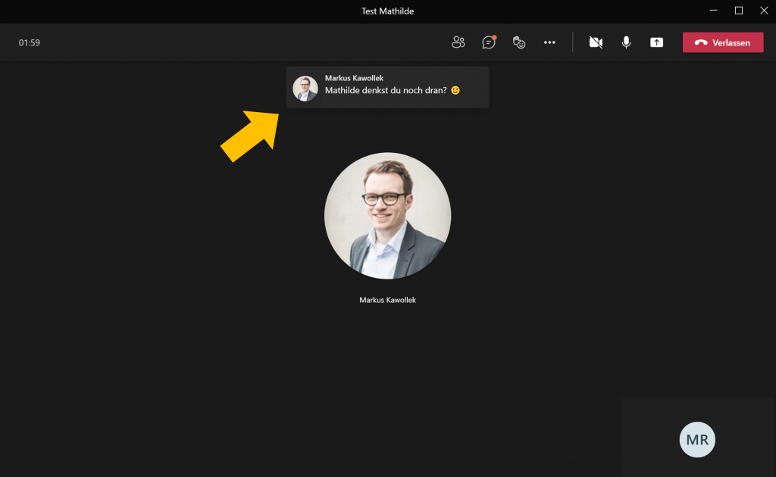The image size is (776, 477).
Task: Start sharing your screen
Action: point(656,42)
